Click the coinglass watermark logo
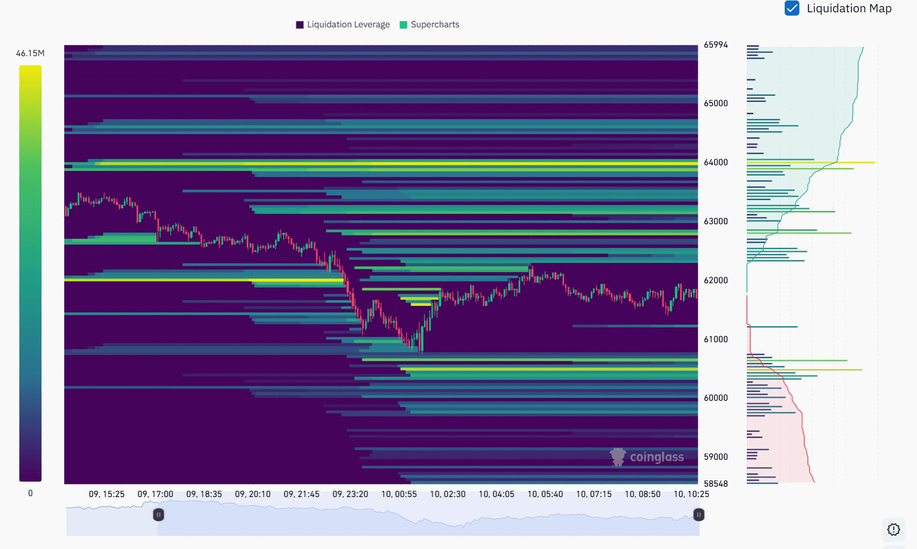Image resolution: width=917 pixels, height=549 pixels. [647, 457]
